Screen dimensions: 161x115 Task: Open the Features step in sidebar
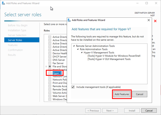tap(13, 45)
